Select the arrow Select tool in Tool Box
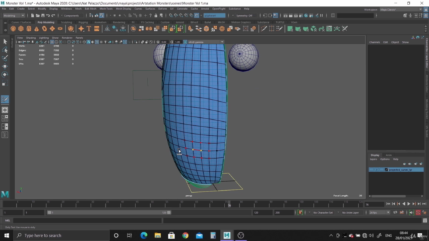This screenshot has height=241, width=429. (x=5, y=42)
